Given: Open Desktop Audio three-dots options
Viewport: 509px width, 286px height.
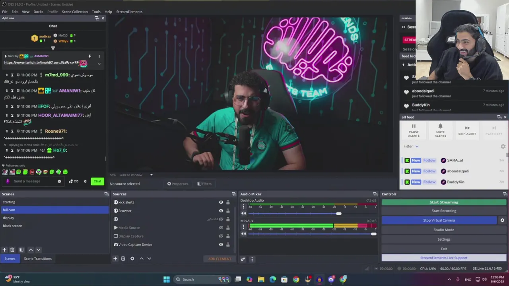Looking at the screenshot, I should click(x=244, y=207).
